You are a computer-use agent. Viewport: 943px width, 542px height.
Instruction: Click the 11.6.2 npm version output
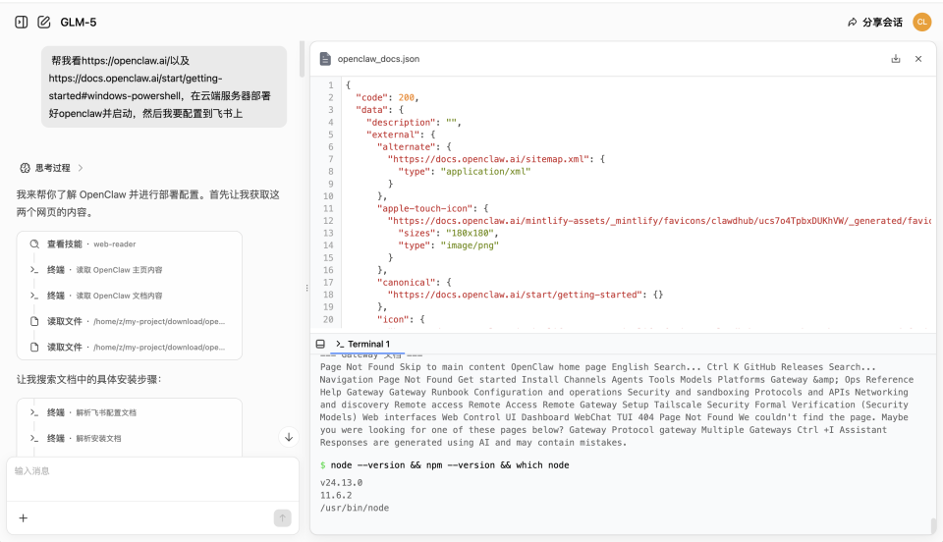click(x=336, y=495)
